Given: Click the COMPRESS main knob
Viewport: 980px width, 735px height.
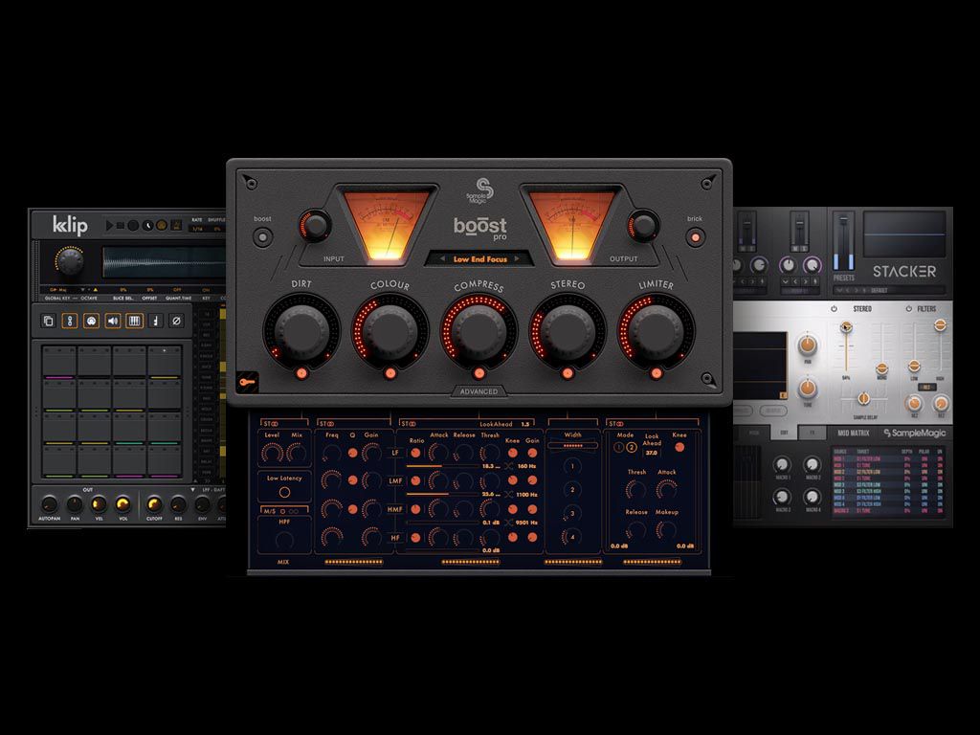Looking at the screenshot, I should tap(479, 331).
